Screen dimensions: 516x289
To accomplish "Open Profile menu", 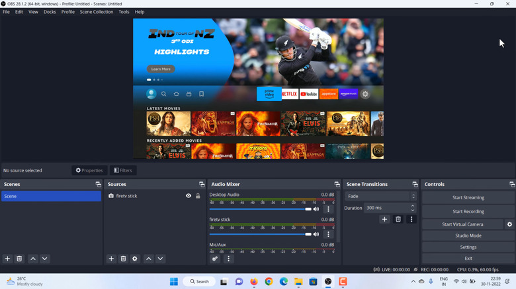I will pyautogui.click(x=67, y=12).
